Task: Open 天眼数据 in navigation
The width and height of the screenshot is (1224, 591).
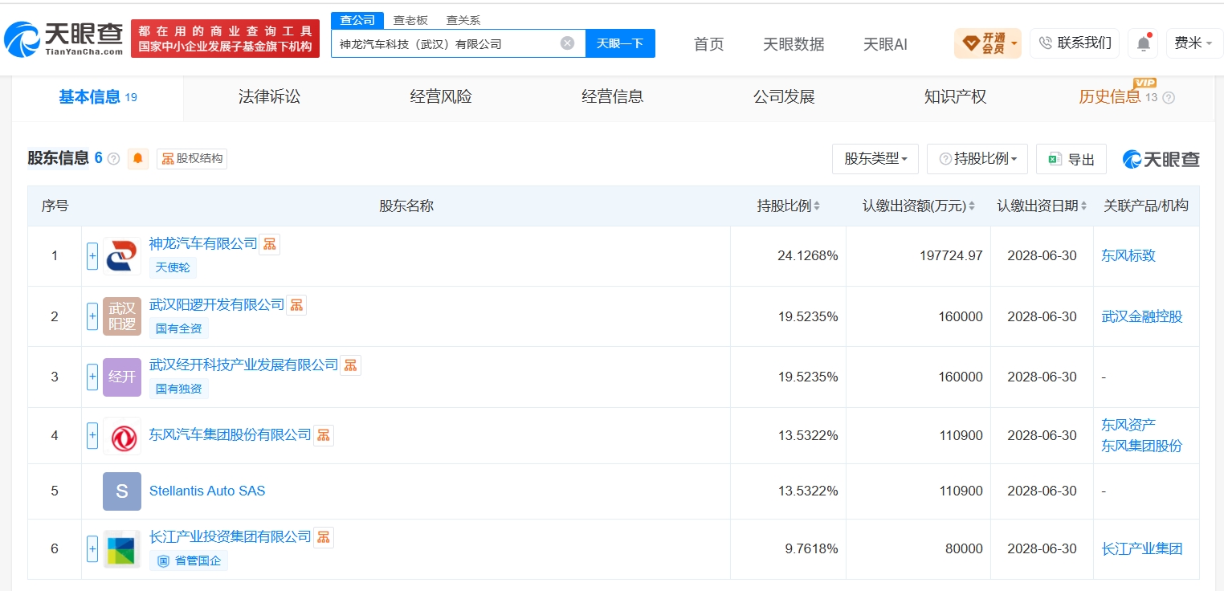Action: [x=794, y=44]
